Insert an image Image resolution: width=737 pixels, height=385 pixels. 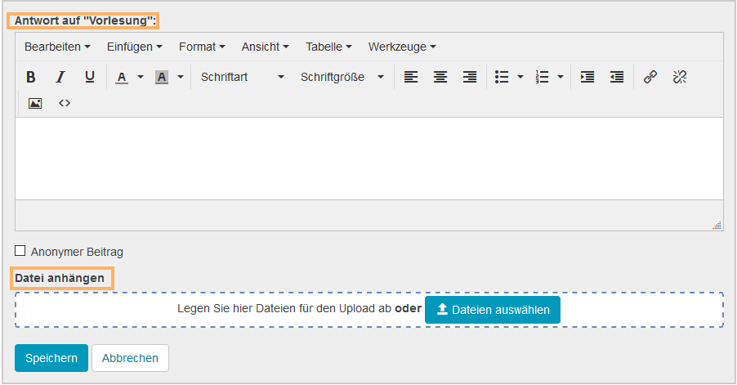(35, 103)
